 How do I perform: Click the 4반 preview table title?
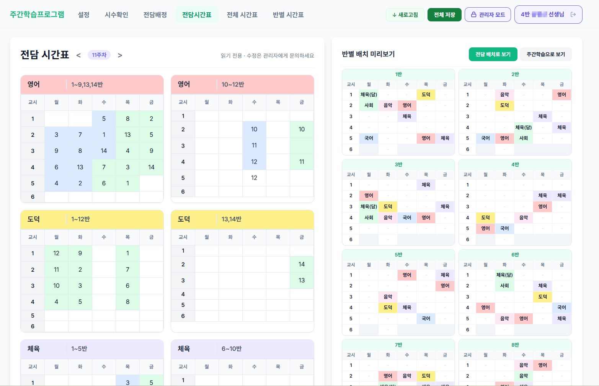(515, 164)
